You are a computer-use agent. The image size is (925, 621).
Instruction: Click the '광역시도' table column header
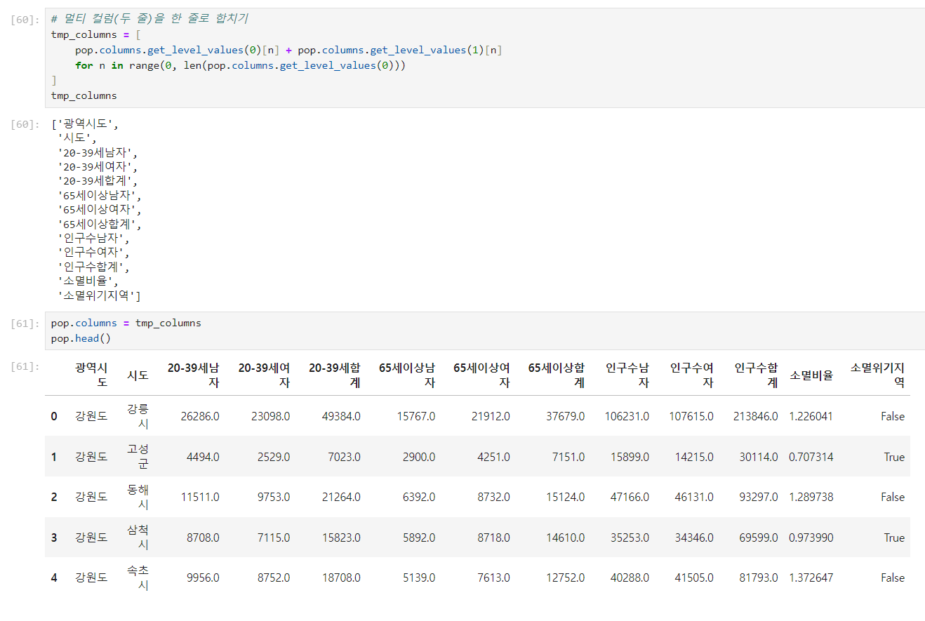[x=91, y=375]
